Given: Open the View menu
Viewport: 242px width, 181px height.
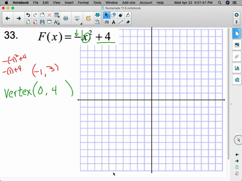Looking at the screenshot, I should 56,3.
